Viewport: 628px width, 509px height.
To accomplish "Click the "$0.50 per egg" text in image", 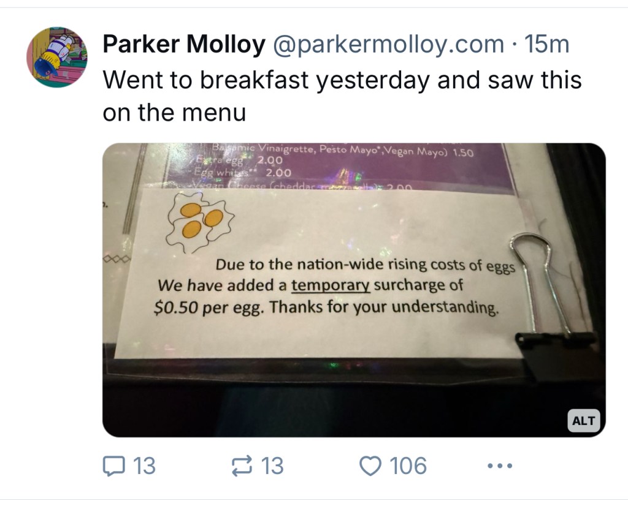I will (x=209, y=306).
